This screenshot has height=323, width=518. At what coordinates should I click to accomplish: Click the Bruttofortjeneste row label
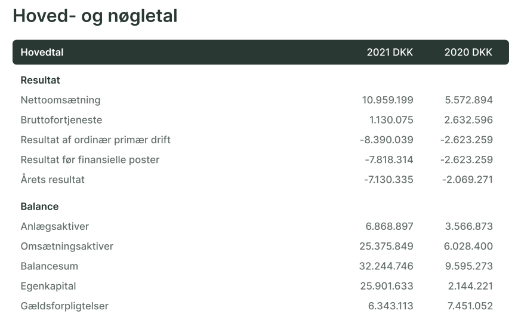click(x=61, y=119)
